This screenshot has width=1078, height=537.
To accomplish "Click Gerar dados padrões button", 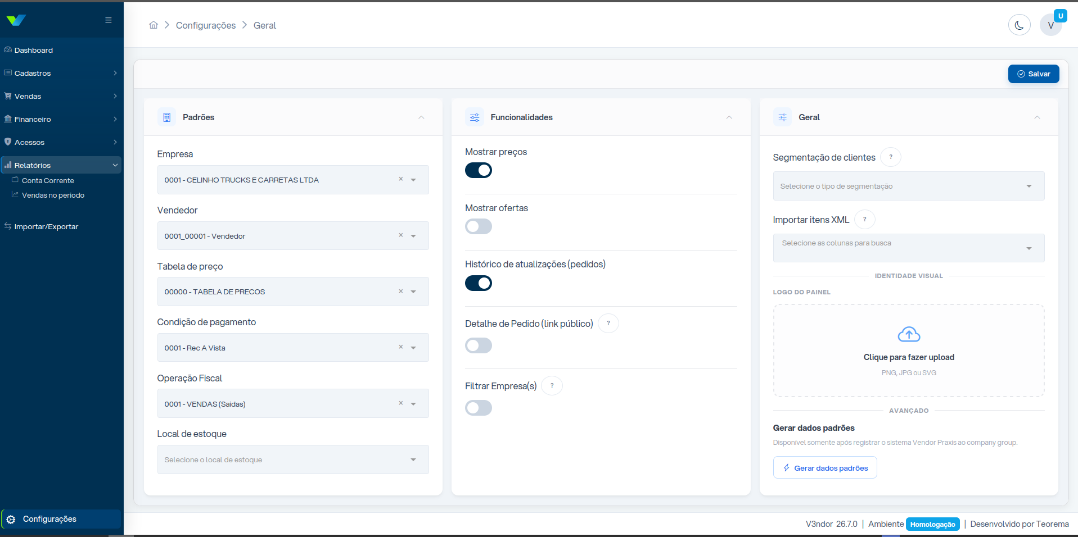I will tap(825, 467).
